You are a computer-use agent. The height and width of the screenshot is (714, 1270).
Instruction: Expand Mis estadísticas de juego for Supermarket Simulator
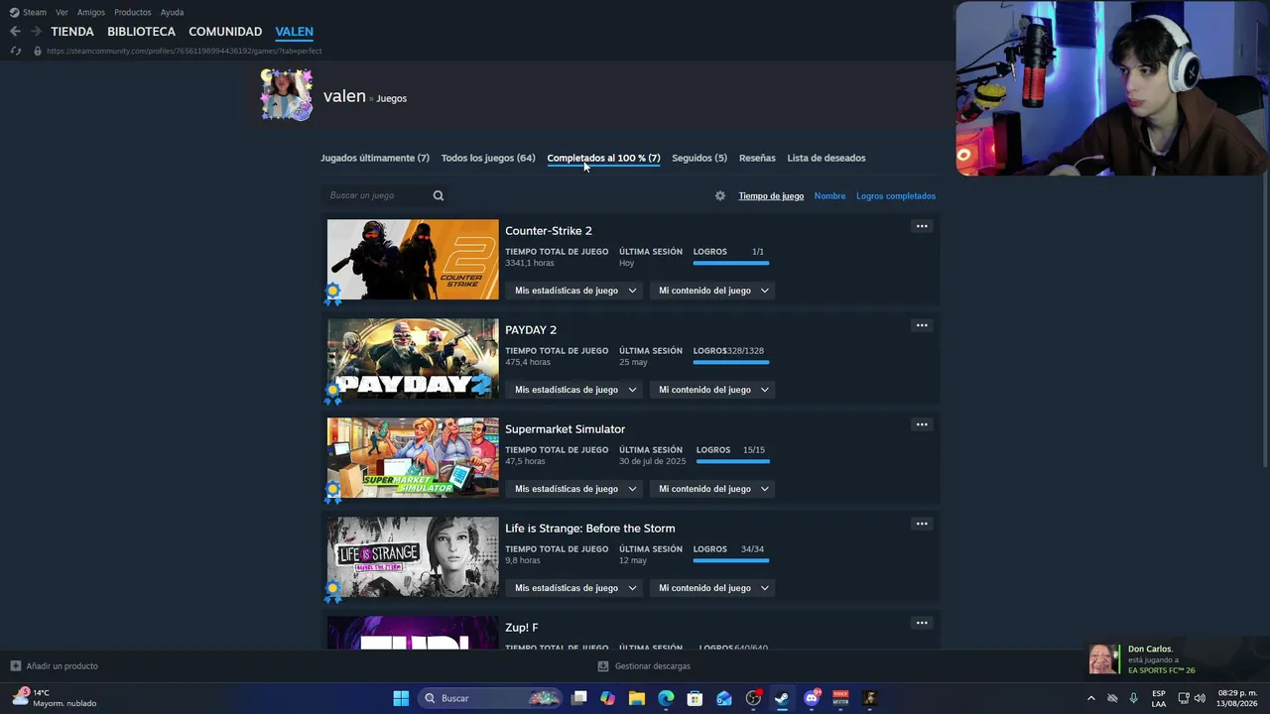pyautogui.click(x=575, y=489)
